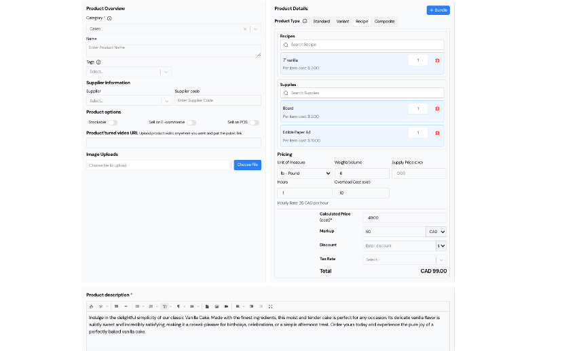Open the Unit of measure dropdown
This screenshot has width=562, height=351.
pyautogui.click(x=305, y=173)
